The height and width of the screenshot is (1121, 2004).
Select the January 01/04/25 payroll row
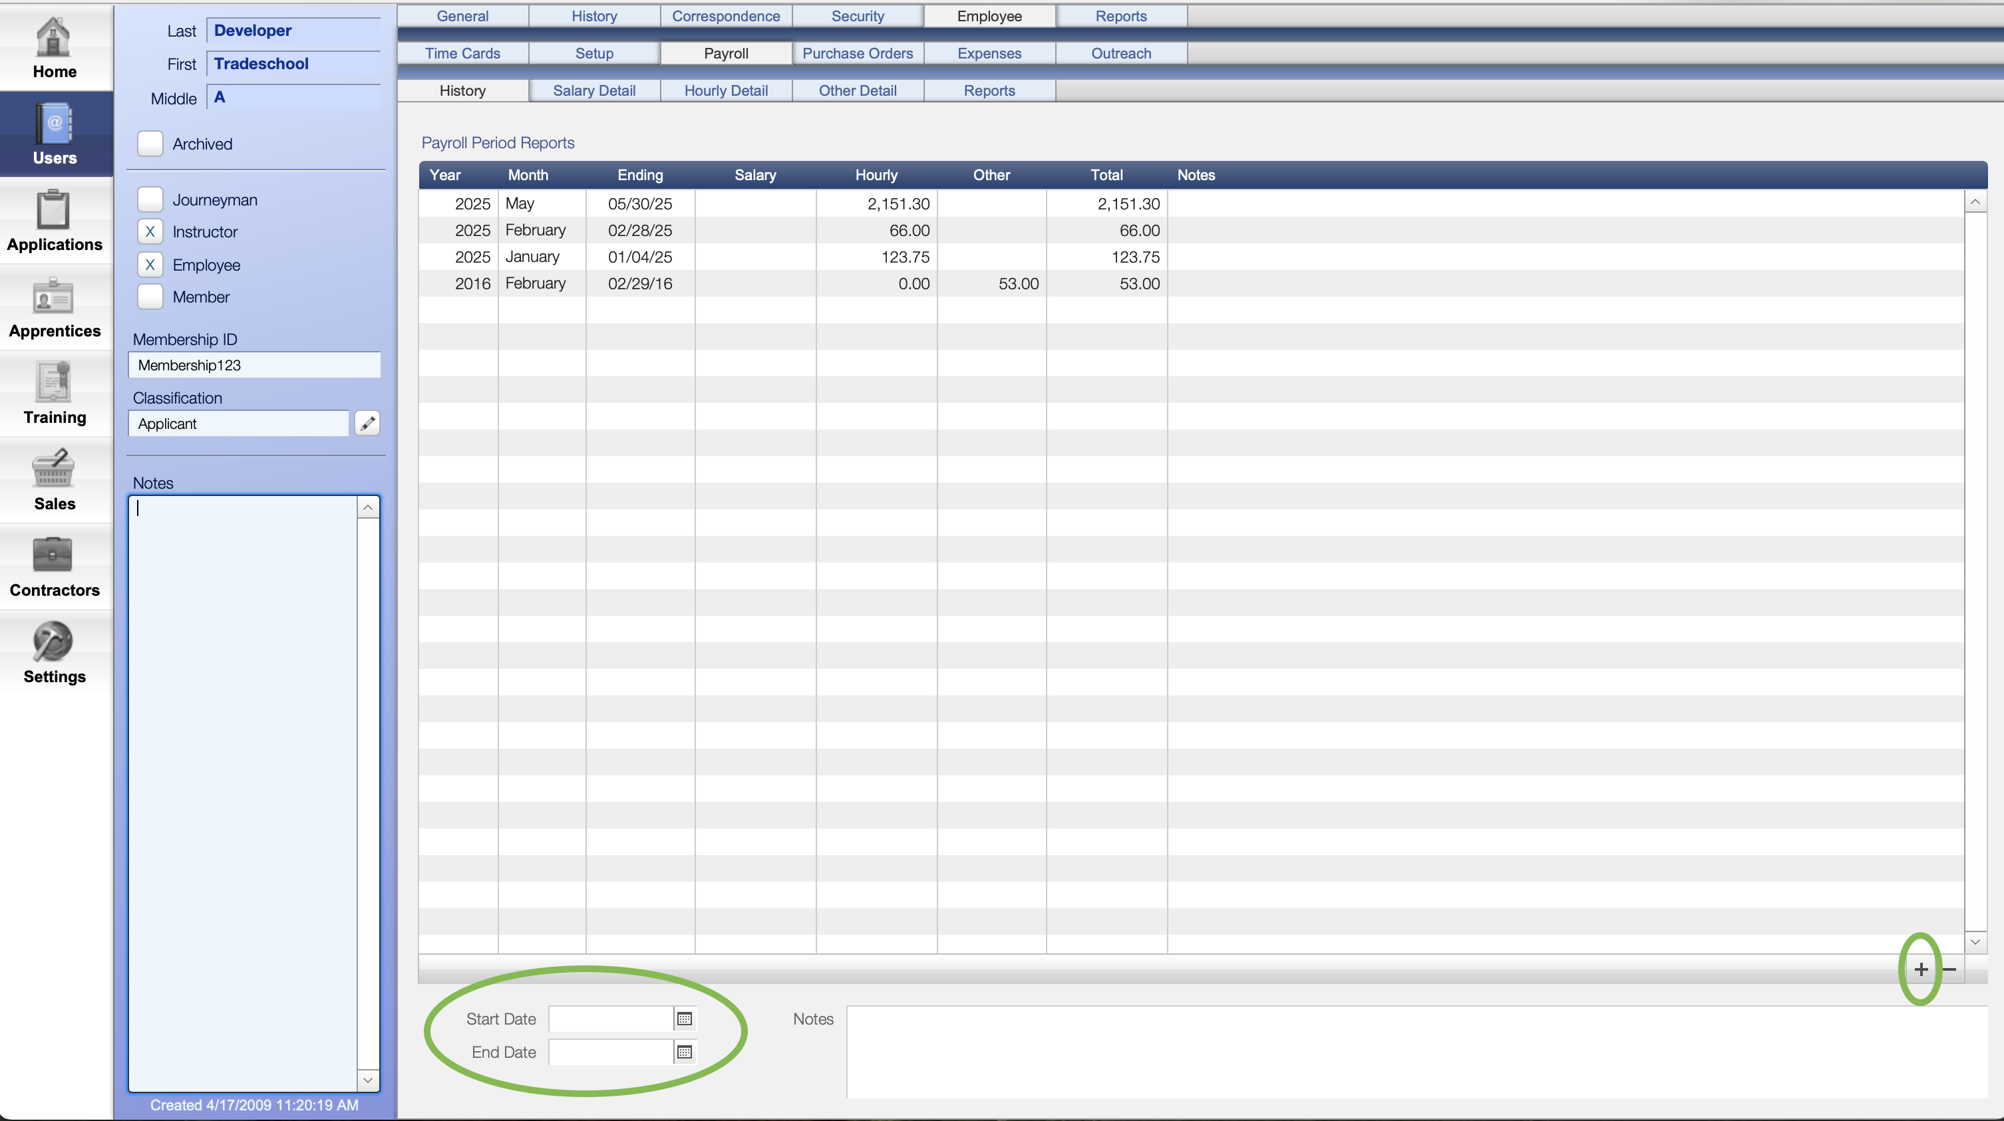(1191, 257)
